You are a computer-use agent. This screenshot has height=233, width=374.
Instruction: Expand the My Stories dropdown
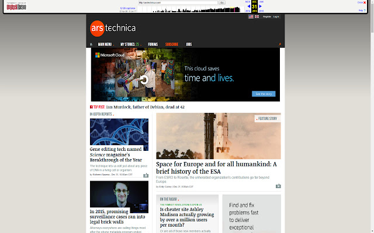pyautogui.click(x=131, y=44)
